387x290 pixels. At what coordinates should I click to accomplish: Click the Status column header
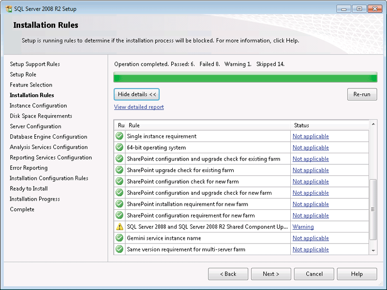(329, 125)
